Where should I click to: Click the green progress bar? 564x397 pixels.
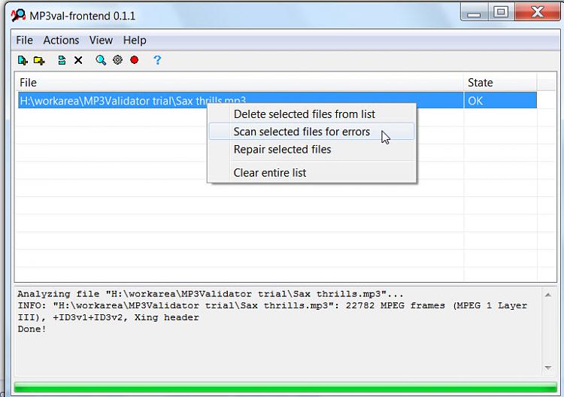click(x=286, y=387)
